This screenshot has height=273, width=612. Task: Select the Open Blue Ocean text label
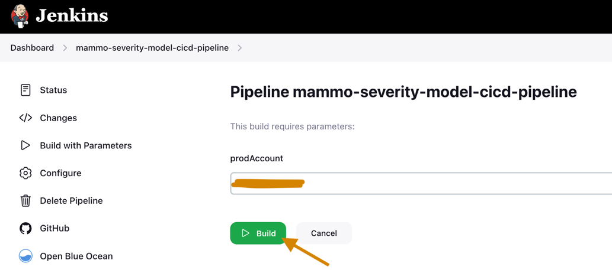coord(76,256)
